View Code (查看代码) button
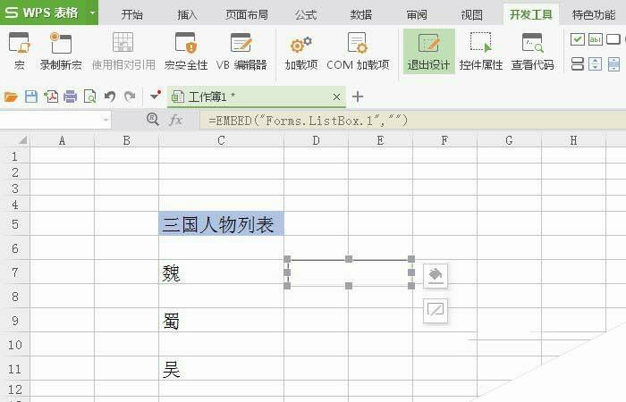Image resolution: width=626 pixels, height=402 pixels. tap(533, 51)
